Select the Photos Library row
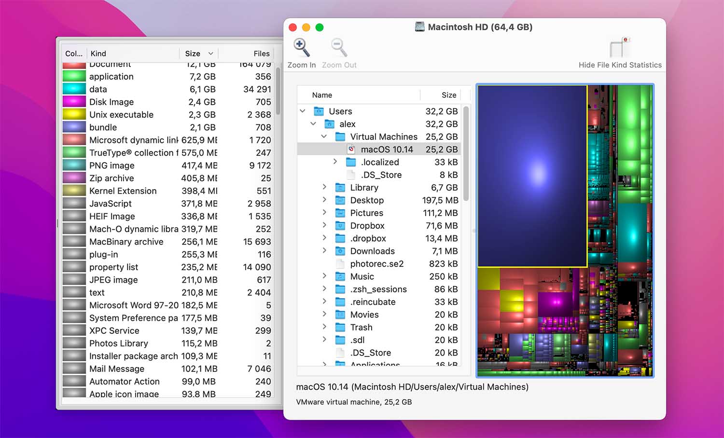The width and height of the screenshot is (724, 438). tap(167, 343)
